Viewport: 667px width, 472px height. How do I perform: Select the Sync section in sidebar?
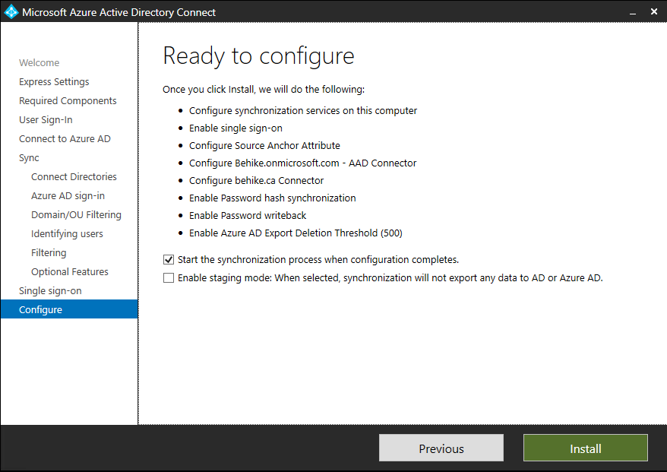click(x=29, y=158)
